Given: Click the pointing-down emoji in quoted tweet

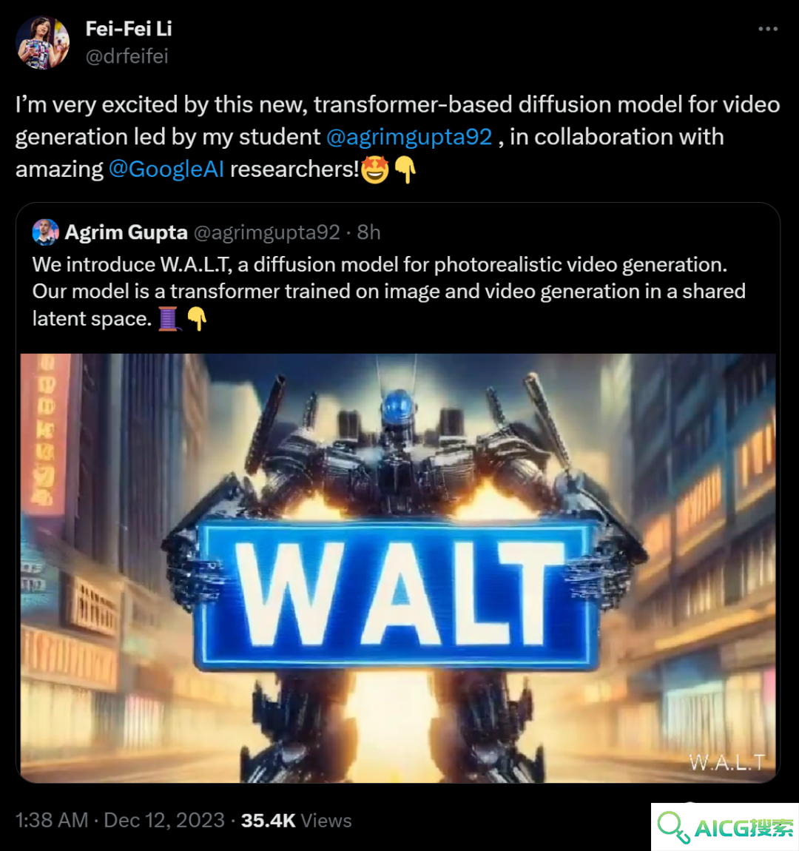Looking at the screenshot, I should coord(196,319).
